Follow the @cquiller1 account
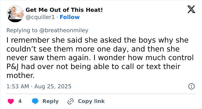 click(70, 17)
